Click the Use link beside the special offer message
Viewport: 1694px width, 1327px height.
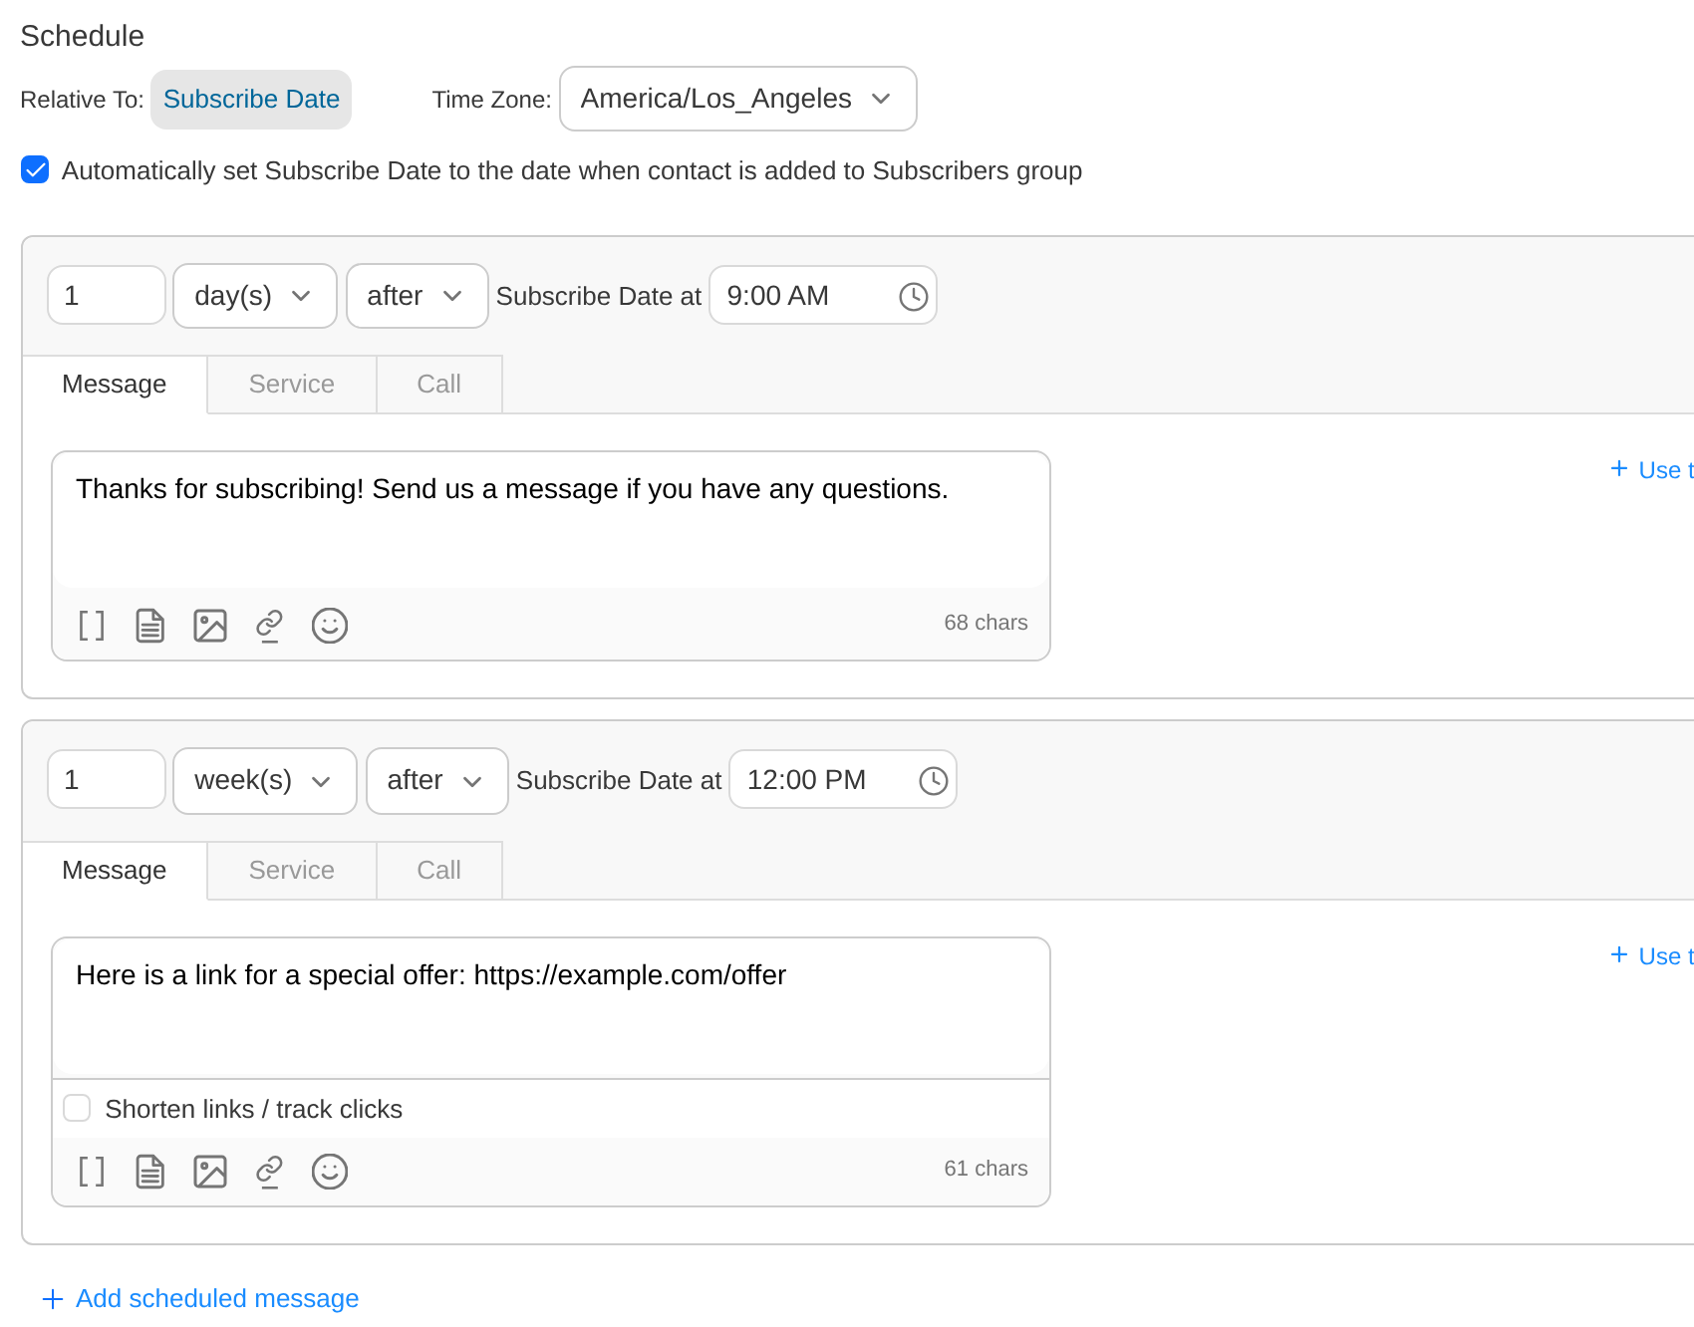(1652, 956)
